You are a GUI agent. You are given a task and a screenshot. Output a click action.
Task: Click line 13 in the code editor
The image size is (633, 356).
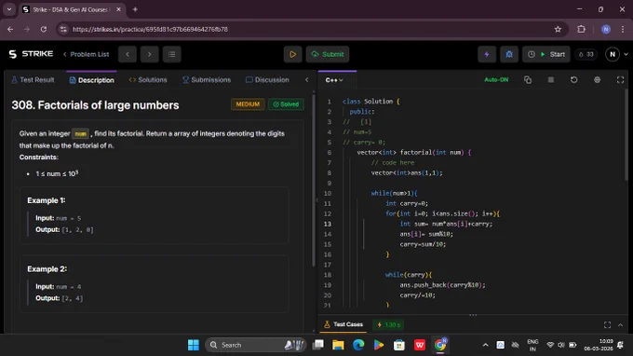point(446,224)
